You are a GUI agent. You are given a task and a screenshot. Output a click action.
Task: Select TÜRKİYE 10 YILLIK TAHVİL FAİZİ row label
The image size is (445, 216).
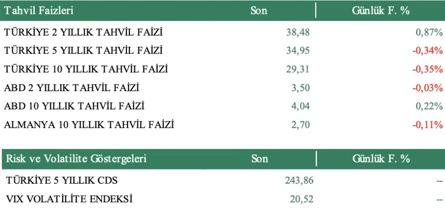pyautogui.click(x=86, y=69)
